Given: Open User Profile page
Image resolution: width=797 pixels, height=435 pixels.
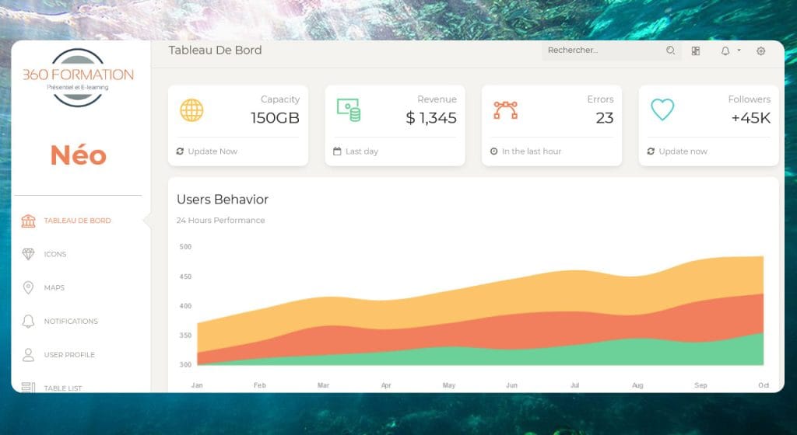Looking at the screenshot, I should point(69,355).
